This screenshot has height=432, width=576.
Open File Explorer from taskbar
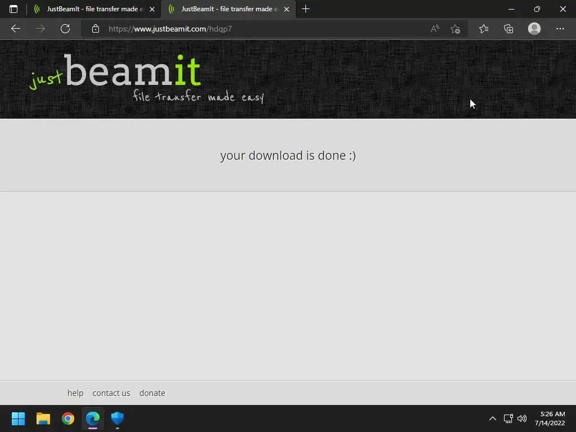[x=43, y=418]
